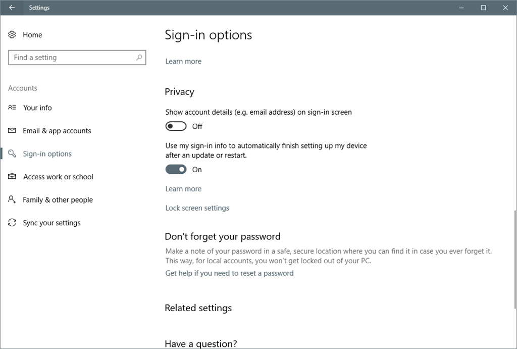
Task: Click the Access work or school briefcase icon
Action: 12,176
